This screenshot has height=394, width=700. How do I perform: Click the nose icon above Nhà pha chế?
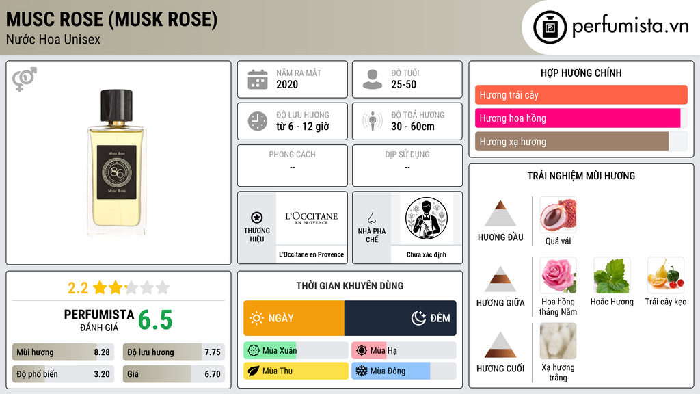pos(371,218)
